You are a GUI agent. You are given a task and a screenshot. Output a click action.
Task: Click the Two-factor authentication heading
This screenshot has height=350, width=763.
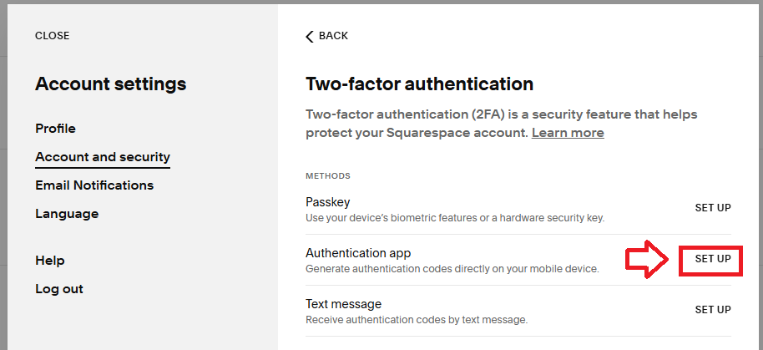pos(419,84)
